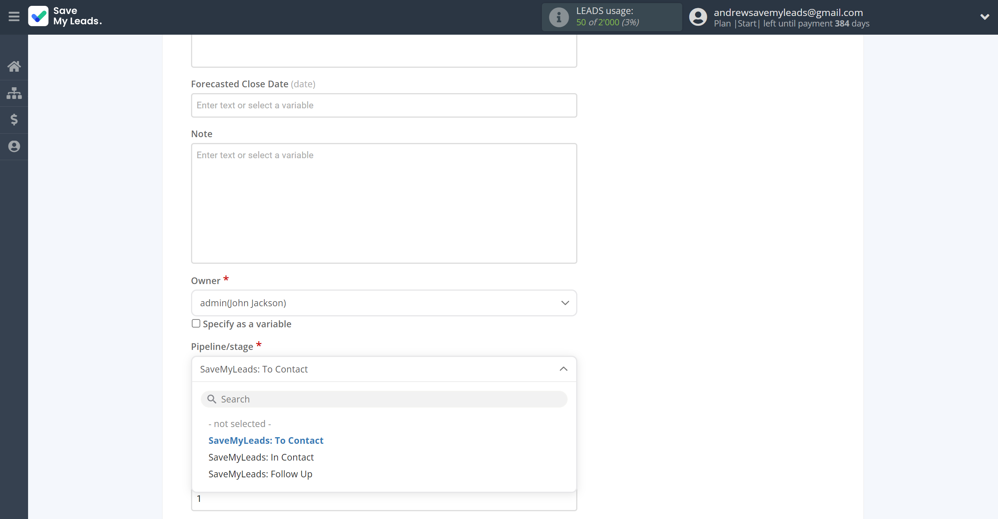Click the Plan Start payment info text
Screen dimensions: 998x519
click(791, 24)
